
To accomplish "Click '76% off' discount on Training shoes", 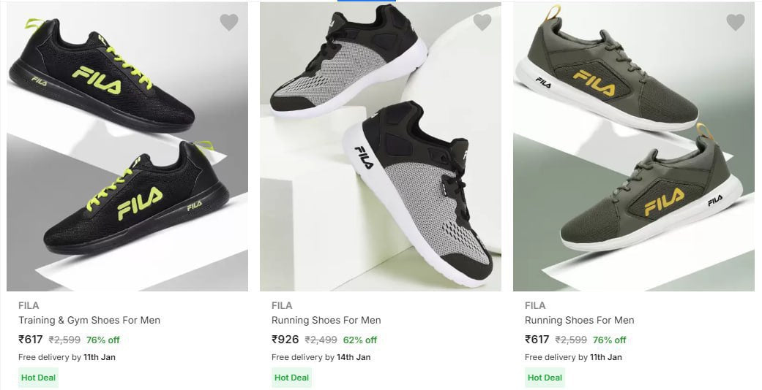I will coord(102,340).
